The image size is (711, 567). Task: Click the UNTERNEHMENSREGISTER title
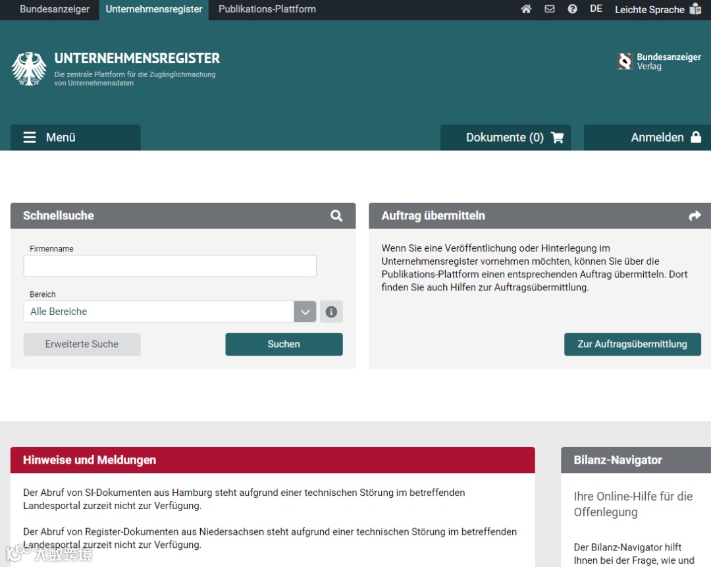tap(137, 59)
